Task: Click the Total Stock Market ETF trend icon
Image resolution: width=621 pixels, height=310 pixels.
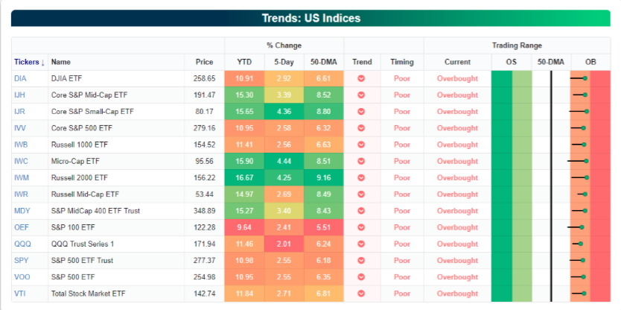Action: [361, 294]
